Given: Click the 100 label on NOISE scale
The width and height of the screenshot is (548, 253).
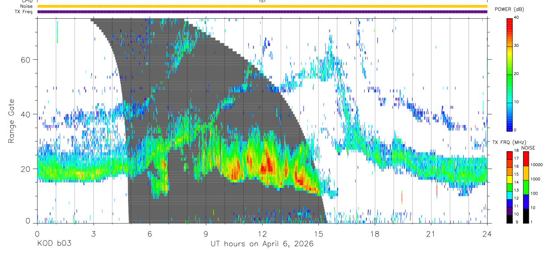Looking at the screenshot, I should click(x=535, y=193).
